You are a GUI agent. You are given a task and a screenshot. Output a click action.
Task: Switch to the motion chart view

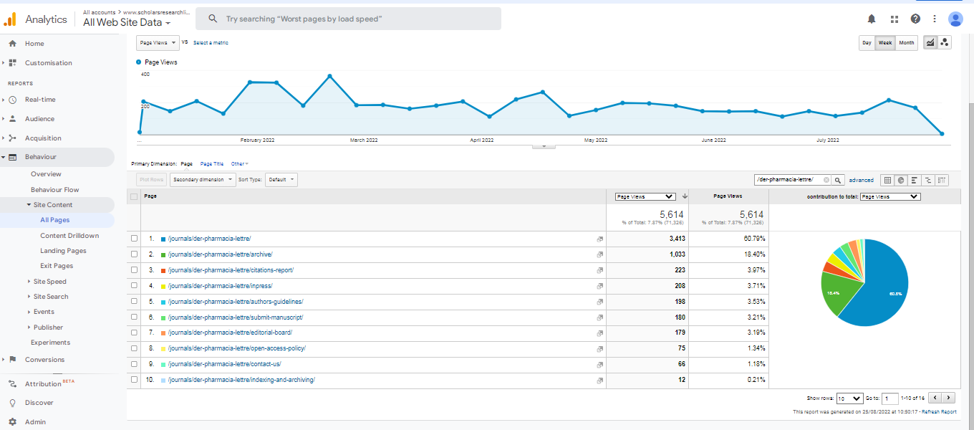click(945, 43)
